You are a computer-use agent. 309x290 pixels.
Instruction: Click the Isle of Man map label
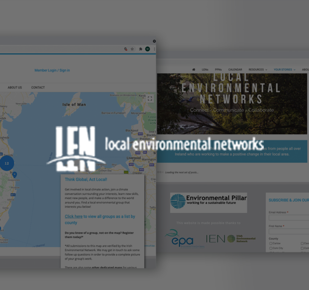pos(74,105)
